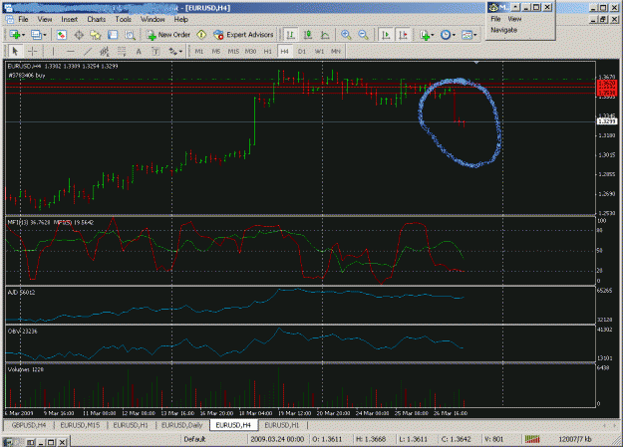The image size is (623, 447).
Task: Select the W1 timeframe
Action: click(x=319, y=51)
